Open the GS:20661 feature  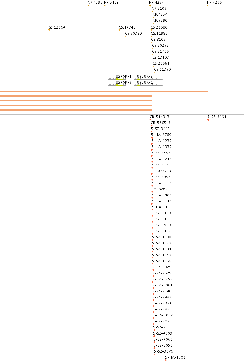161,64
